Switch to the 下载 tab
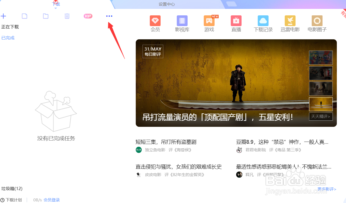Viewport: 346px width, 203px height. [x=56, y=4]
